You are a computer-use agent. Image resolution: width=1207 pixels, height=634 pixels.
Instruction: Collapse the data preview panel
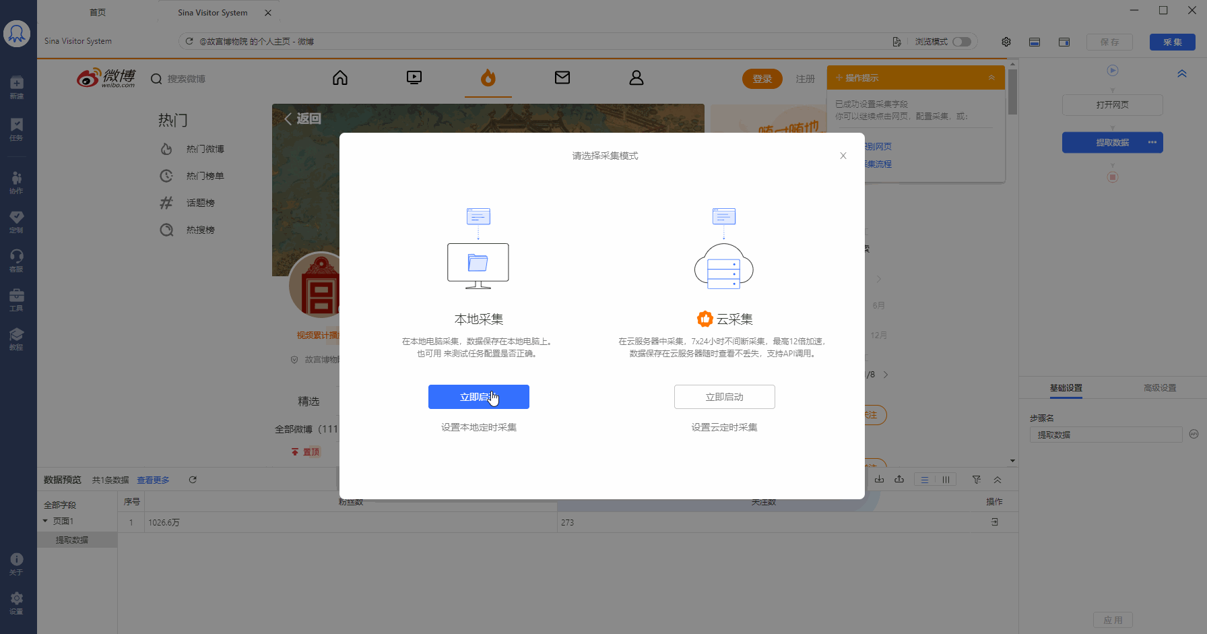[998, 480]
